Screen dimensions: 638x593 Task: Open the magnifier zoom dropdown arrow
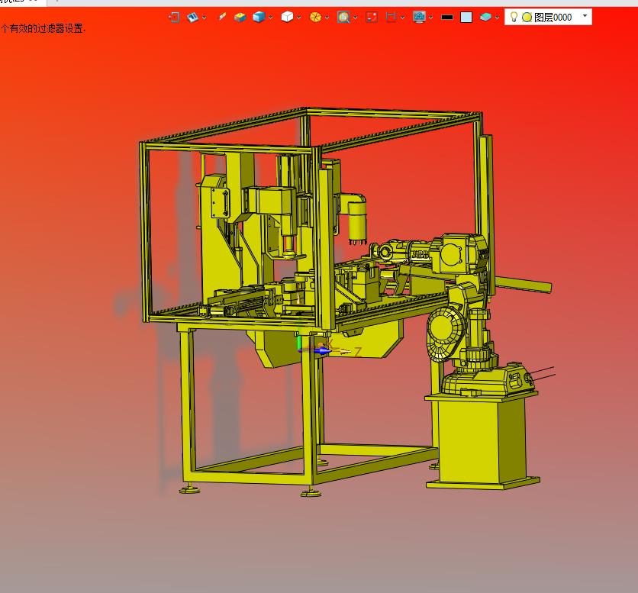[x=355, y=18]
